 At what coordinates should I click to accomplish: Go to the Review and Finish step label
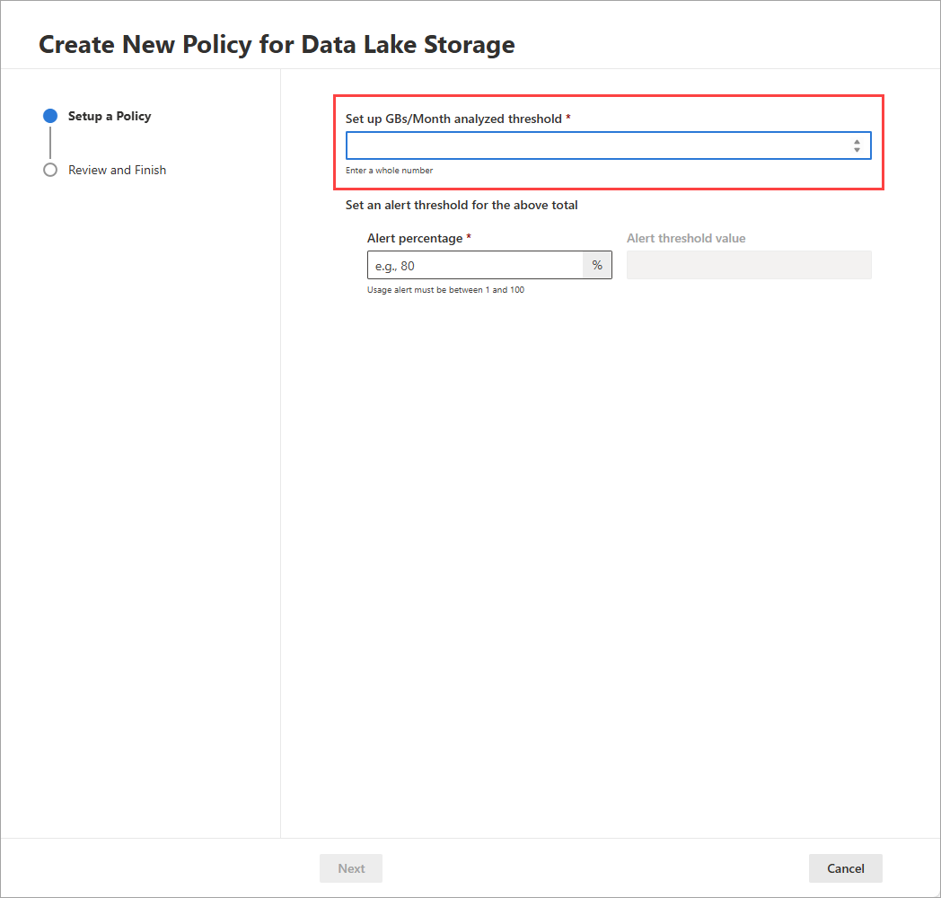click(x=117, y=170)
